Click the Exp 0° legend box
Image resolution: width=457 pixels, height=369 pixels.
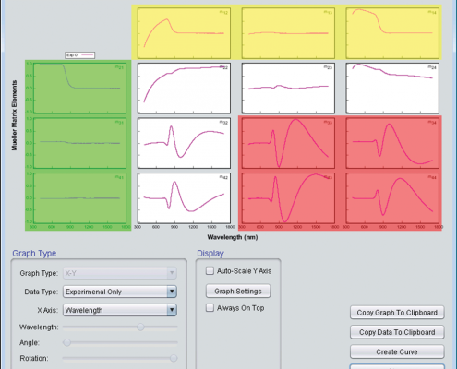pos(79,55)
